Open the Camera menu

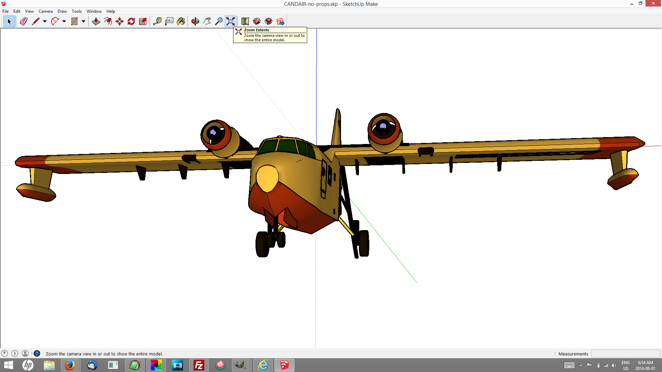pos(46,11)
